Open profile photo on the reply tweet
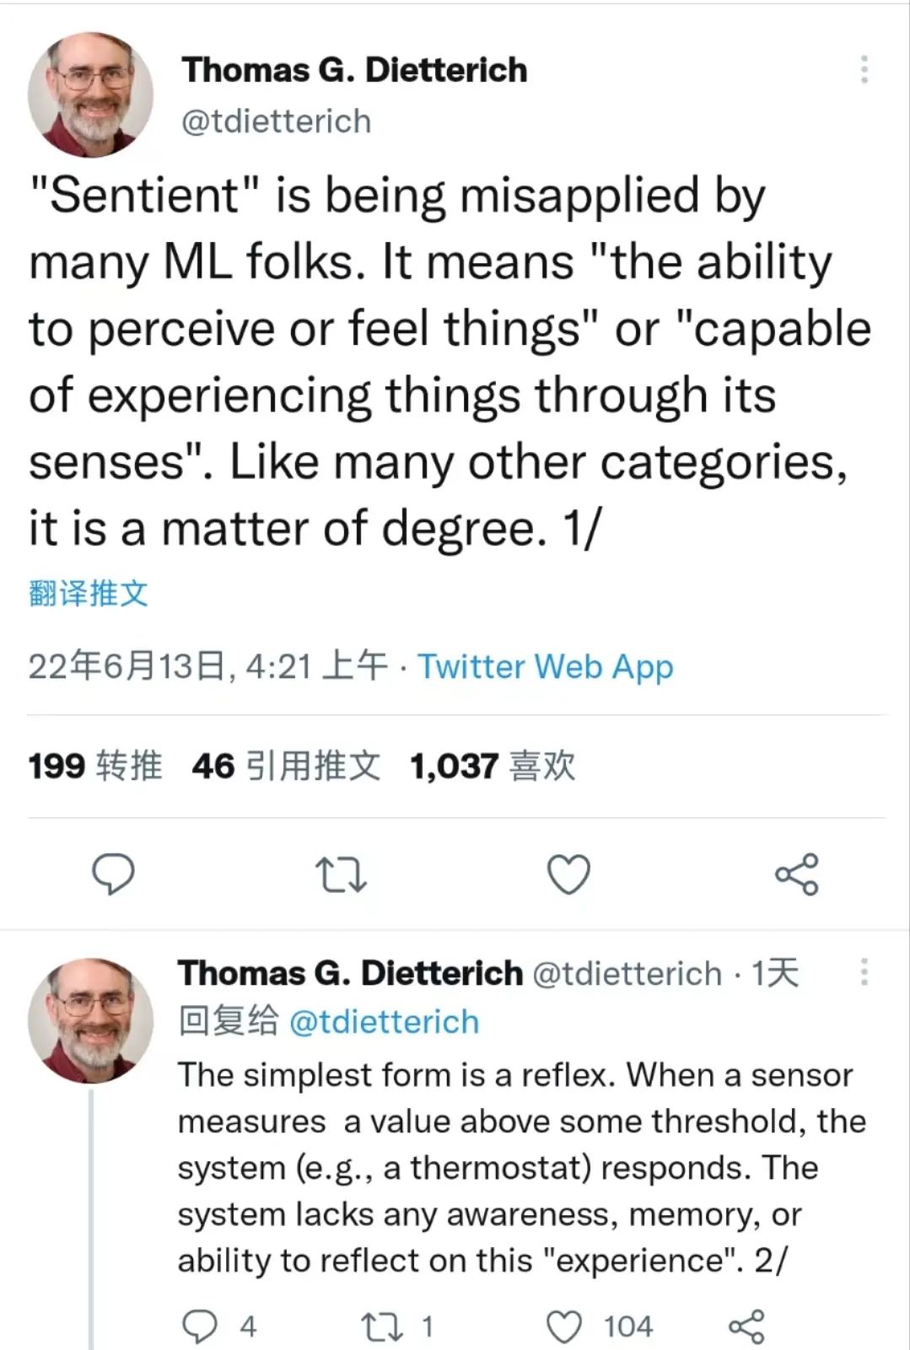The height and width of the screenshot is (1350, 910). tap(90, 1019)
